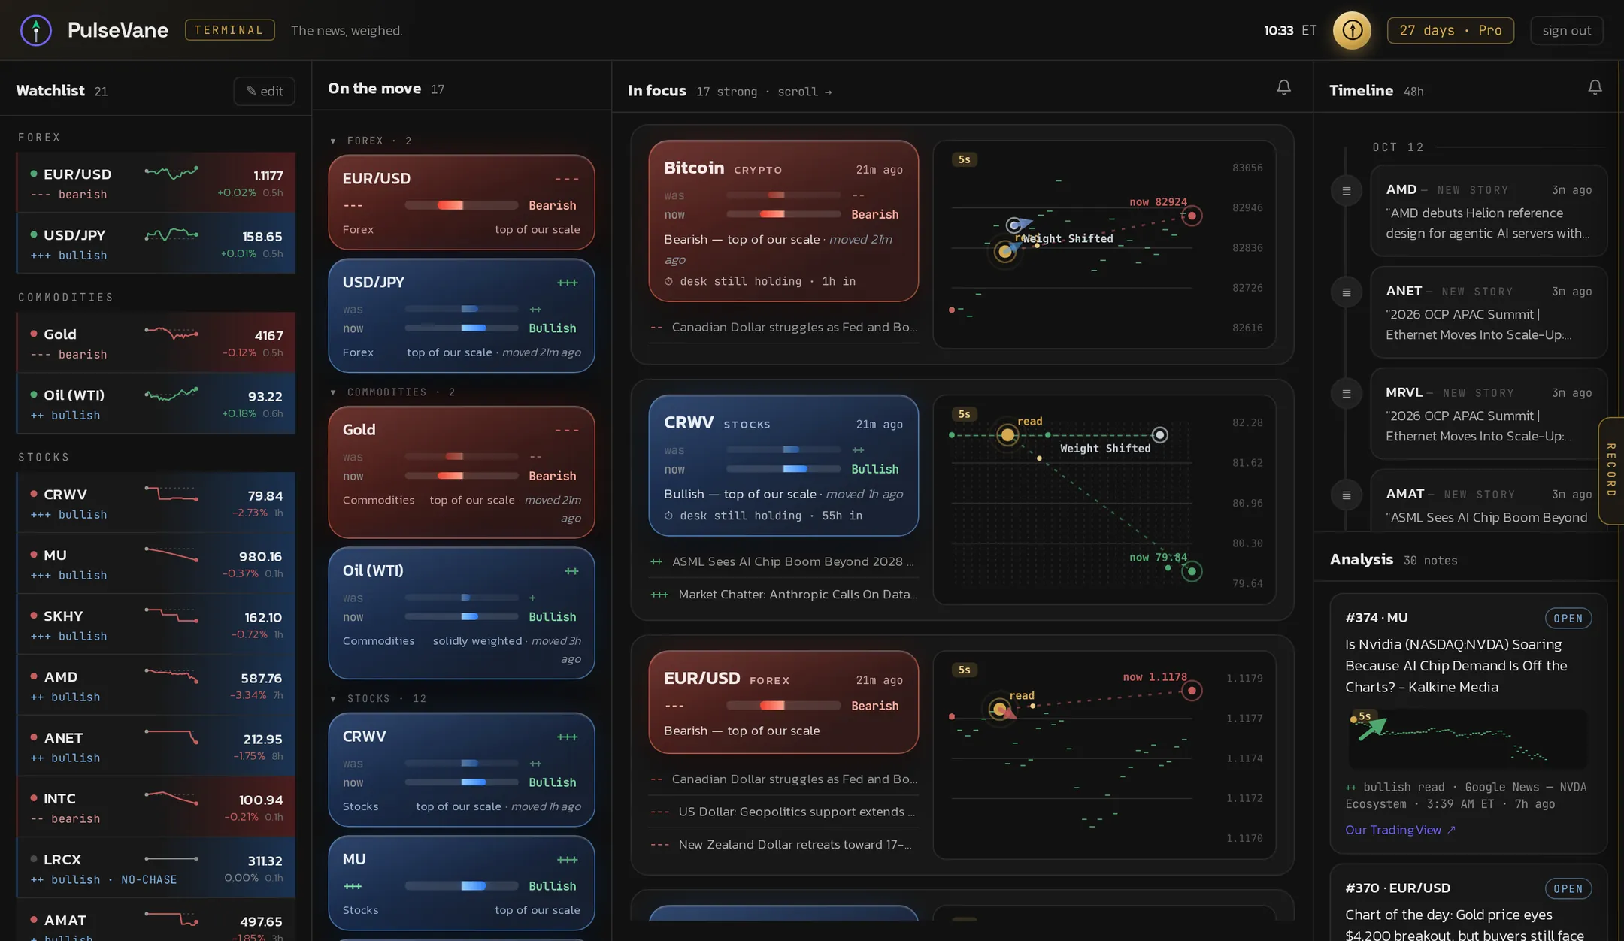The image size is (1624, 941).
Task: Edit the watchlist
Action: pyautogui.click(x=265, y=91)
